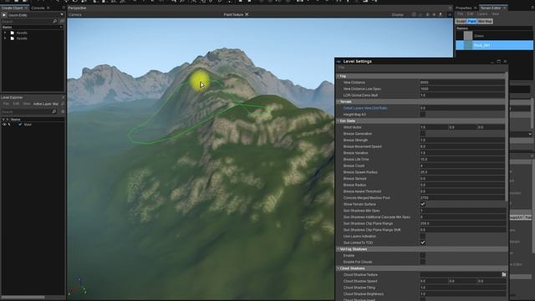Click the Level Explorer horizontal scrollbar

pyautogui.click(x=23, y=298)
